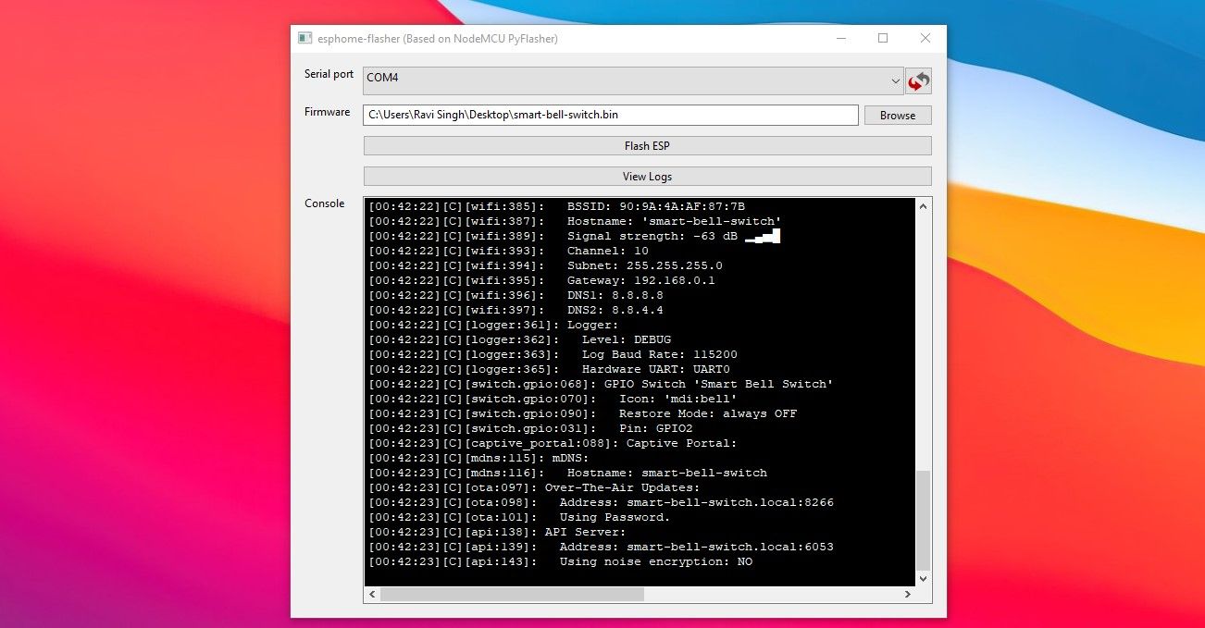The height and width of the screenshot is (628, 1205).
Task: Expand the serial port selection list
Action: coord(894,80)
